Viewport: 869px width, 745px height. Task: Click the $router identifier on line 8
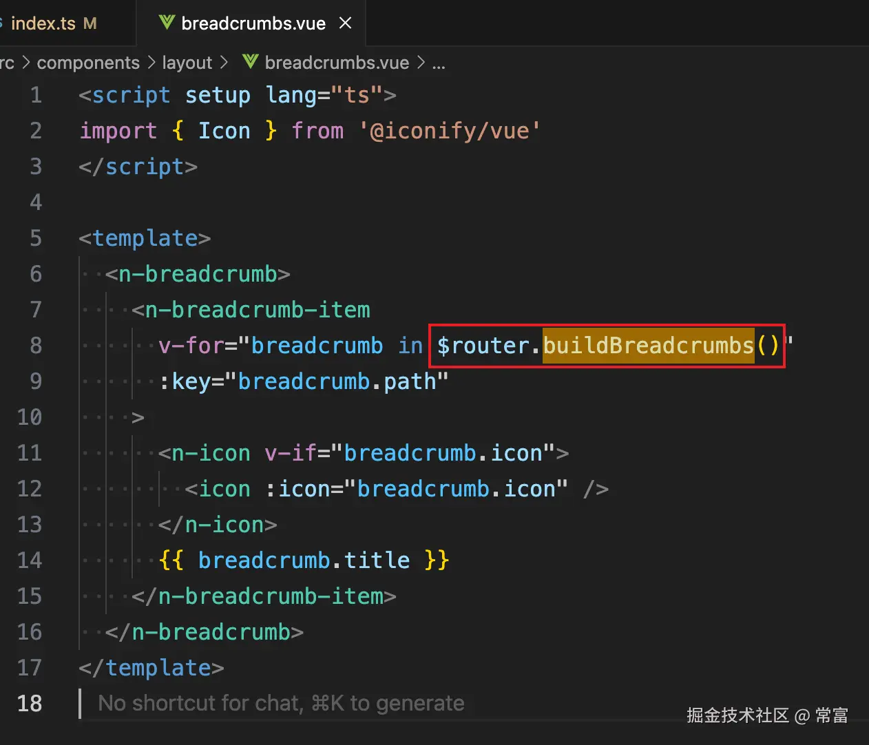pos(483,345)
